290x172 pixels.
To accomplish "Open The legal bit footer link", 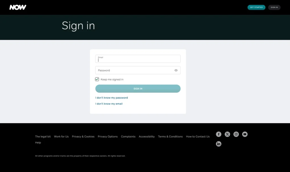I will point(43,137).
